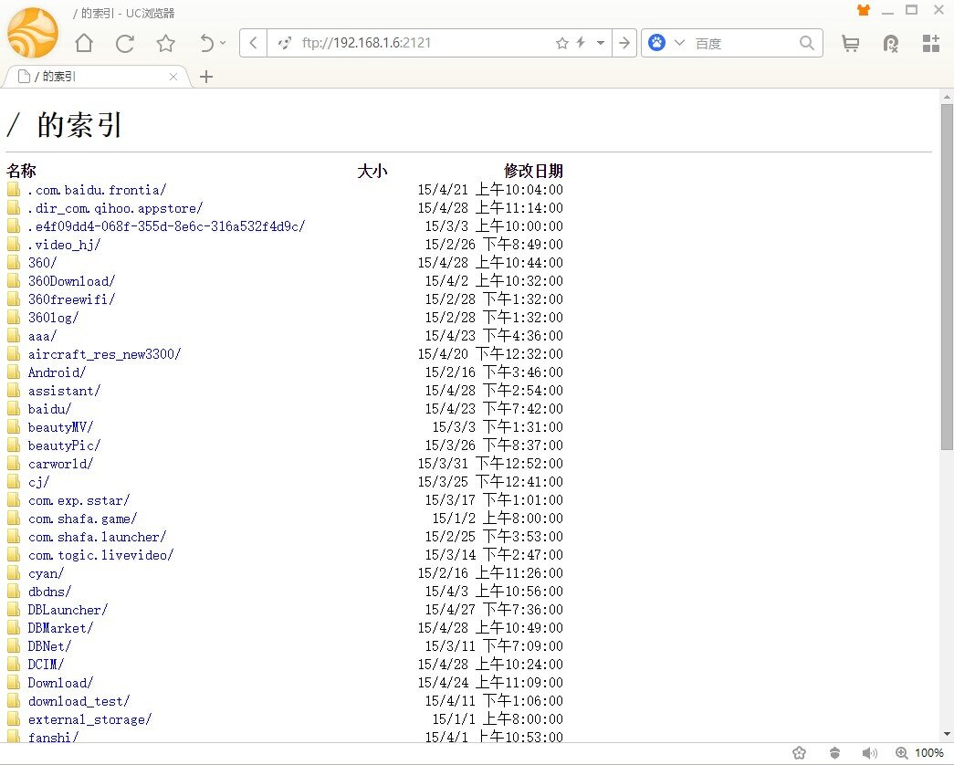Open the skin shirt icon
Image resolution: width=954 pixels, height=765 pixels.
(x=864, y=10)
